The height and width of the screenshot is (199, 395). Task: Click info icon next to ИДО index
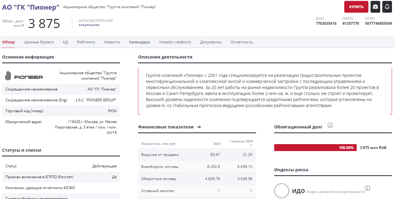(x=367, y=188)
